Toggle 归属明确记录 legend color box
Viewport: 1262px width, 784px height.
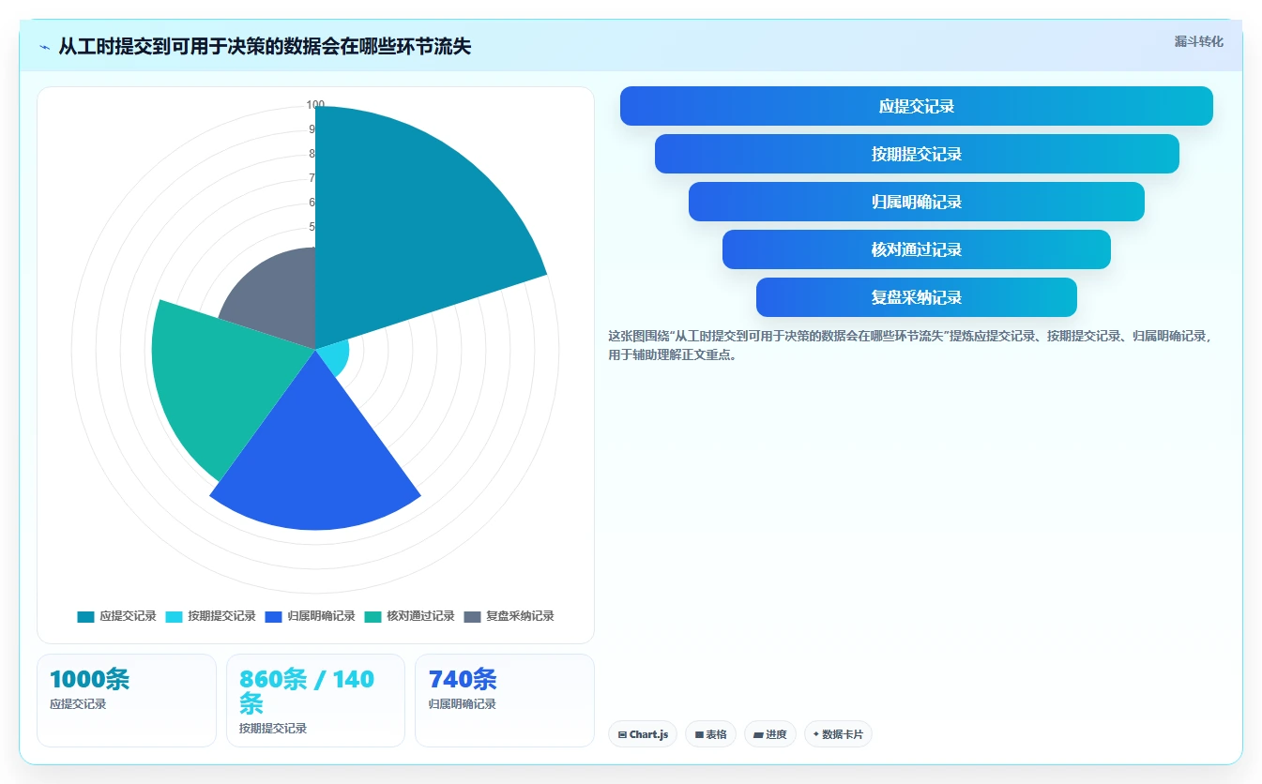tap(274, 616)
